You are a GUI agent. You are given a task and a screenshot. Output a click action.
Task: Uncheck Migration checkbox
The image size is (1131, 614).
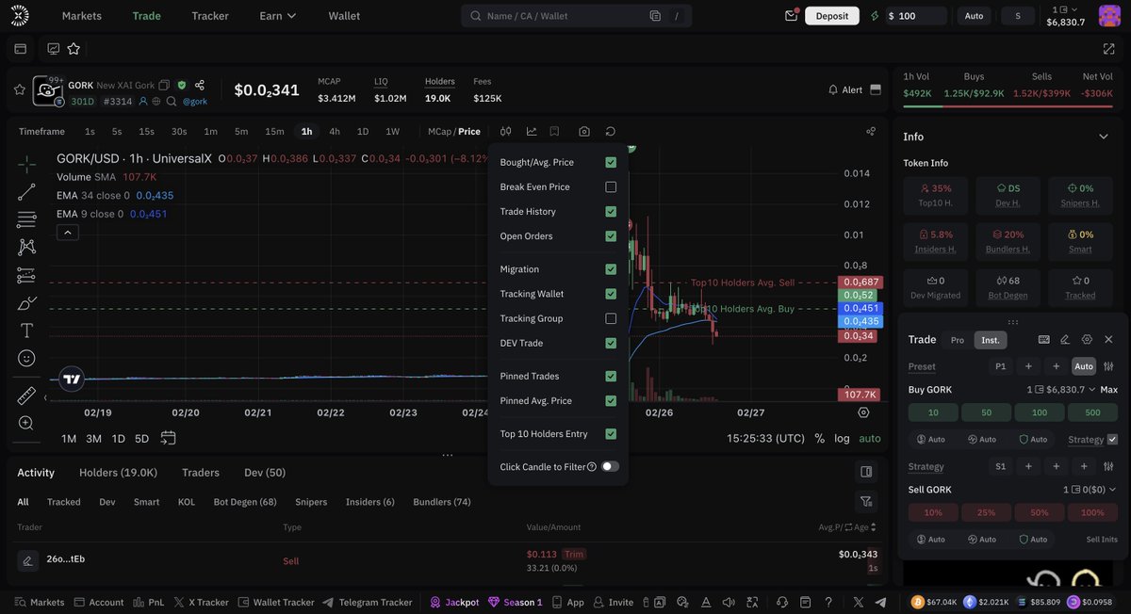[611, 269]
